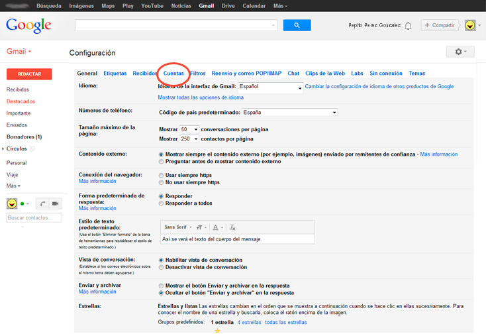The image size is (486, 336).
Task: Select 'Mostrar siempre el contenido externo' option
Action: 161,154
